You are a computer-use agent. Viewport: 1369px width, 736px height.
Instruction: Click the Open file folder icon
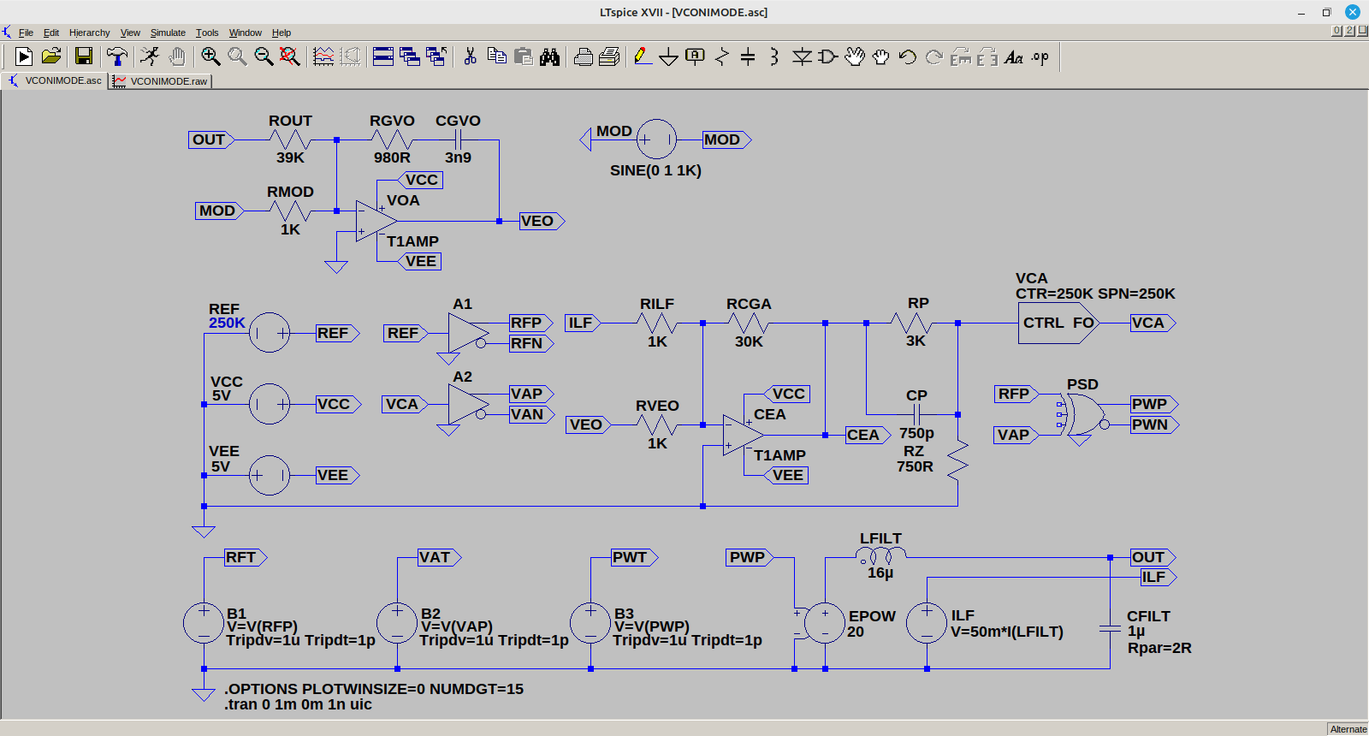(x=51, y=56)
